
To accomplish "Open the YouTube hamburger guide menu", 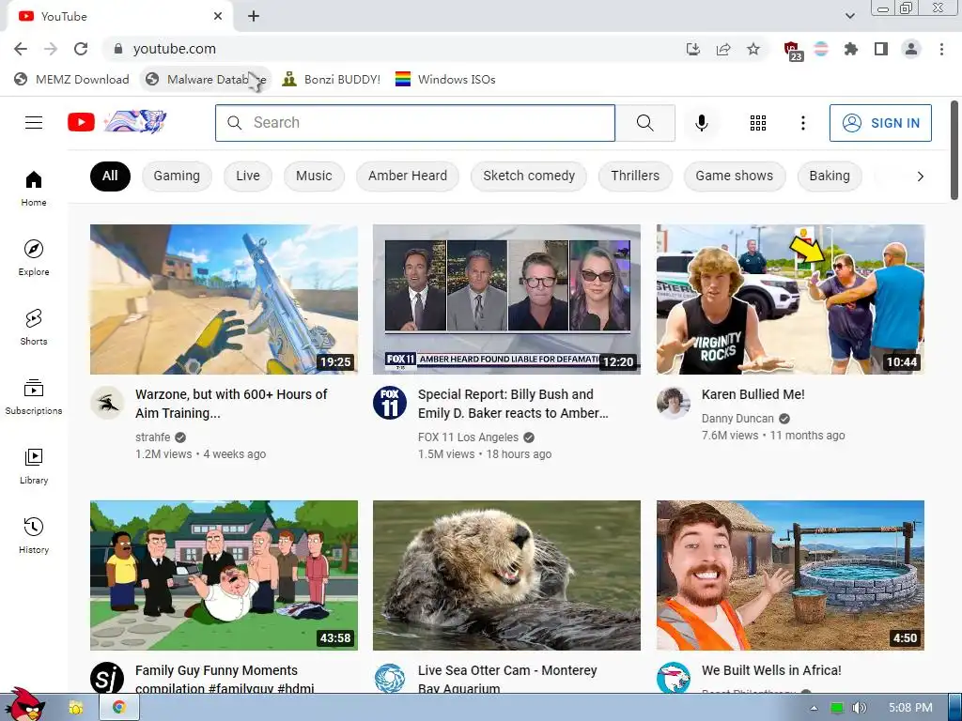I will point(34,123).
